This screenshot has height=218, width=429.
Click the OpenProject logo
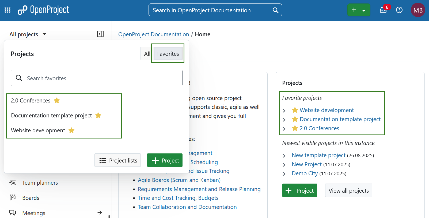click(x=43, y=10)
